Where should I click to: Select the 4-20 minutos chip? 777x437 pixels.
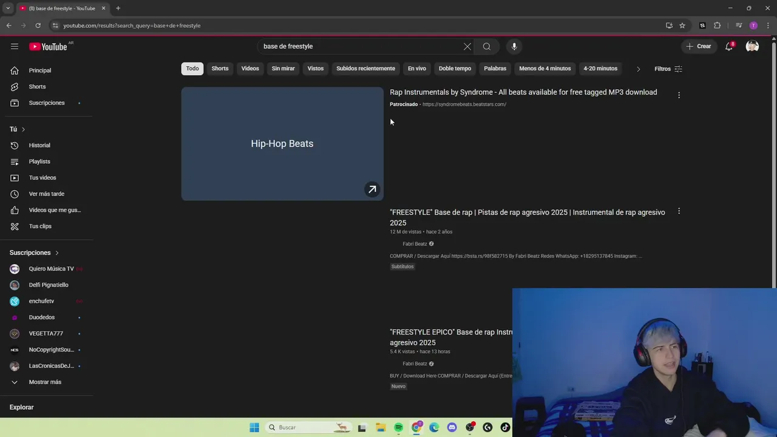coord(600,69)
